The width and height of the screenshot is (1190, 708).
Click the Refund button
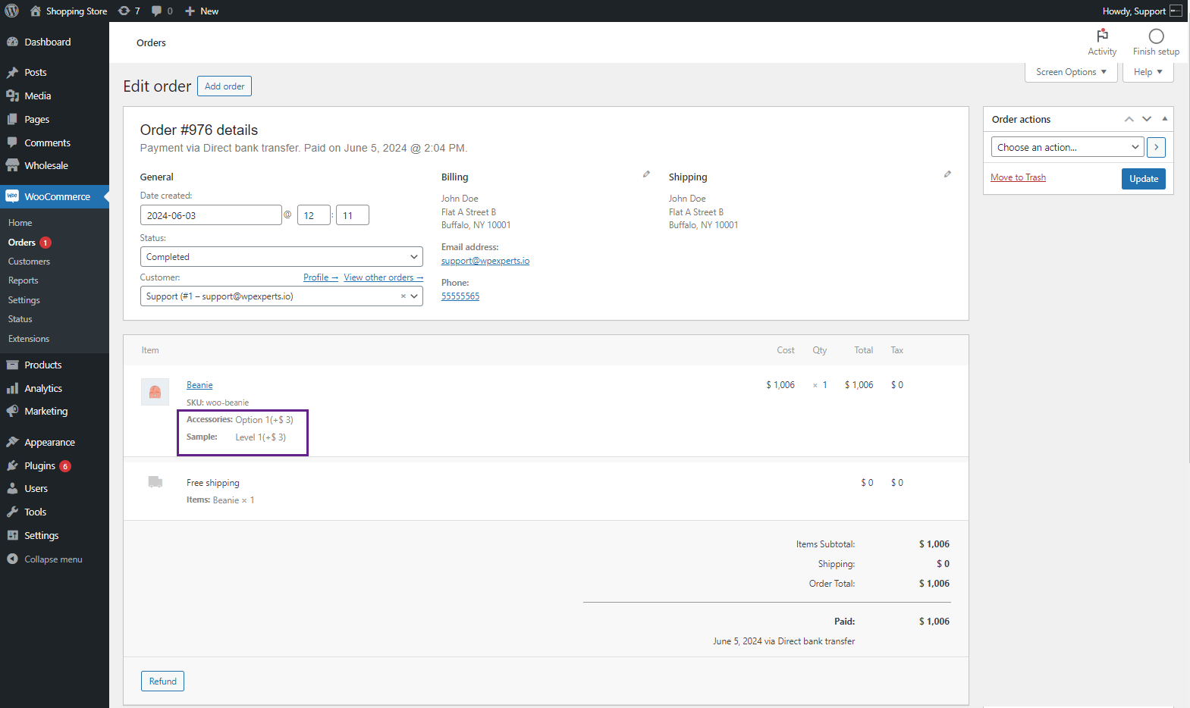click(162, 681)
